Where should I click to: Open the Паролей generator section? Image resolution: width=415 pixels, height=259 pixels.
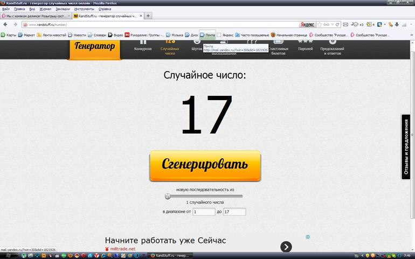tap(306, 46)
